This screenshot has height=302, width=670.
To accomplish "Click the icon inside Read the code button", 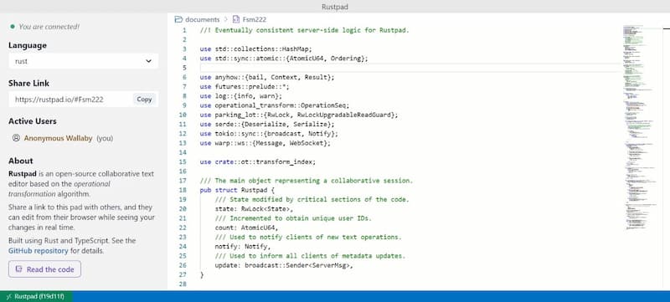I will (x=18, y=269).
